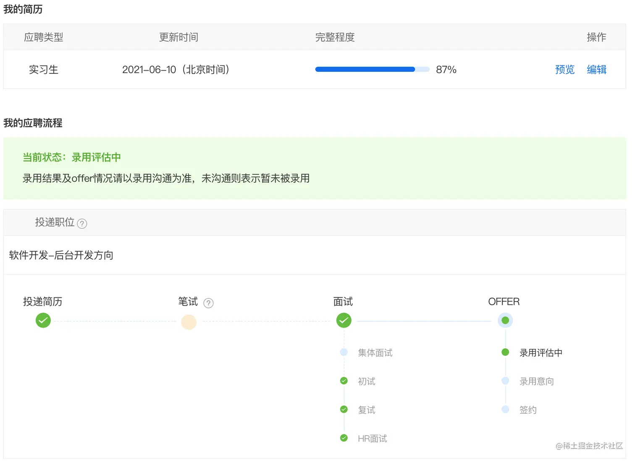Click the 初试 step label

pyautogui.click(x=367, y=381)
